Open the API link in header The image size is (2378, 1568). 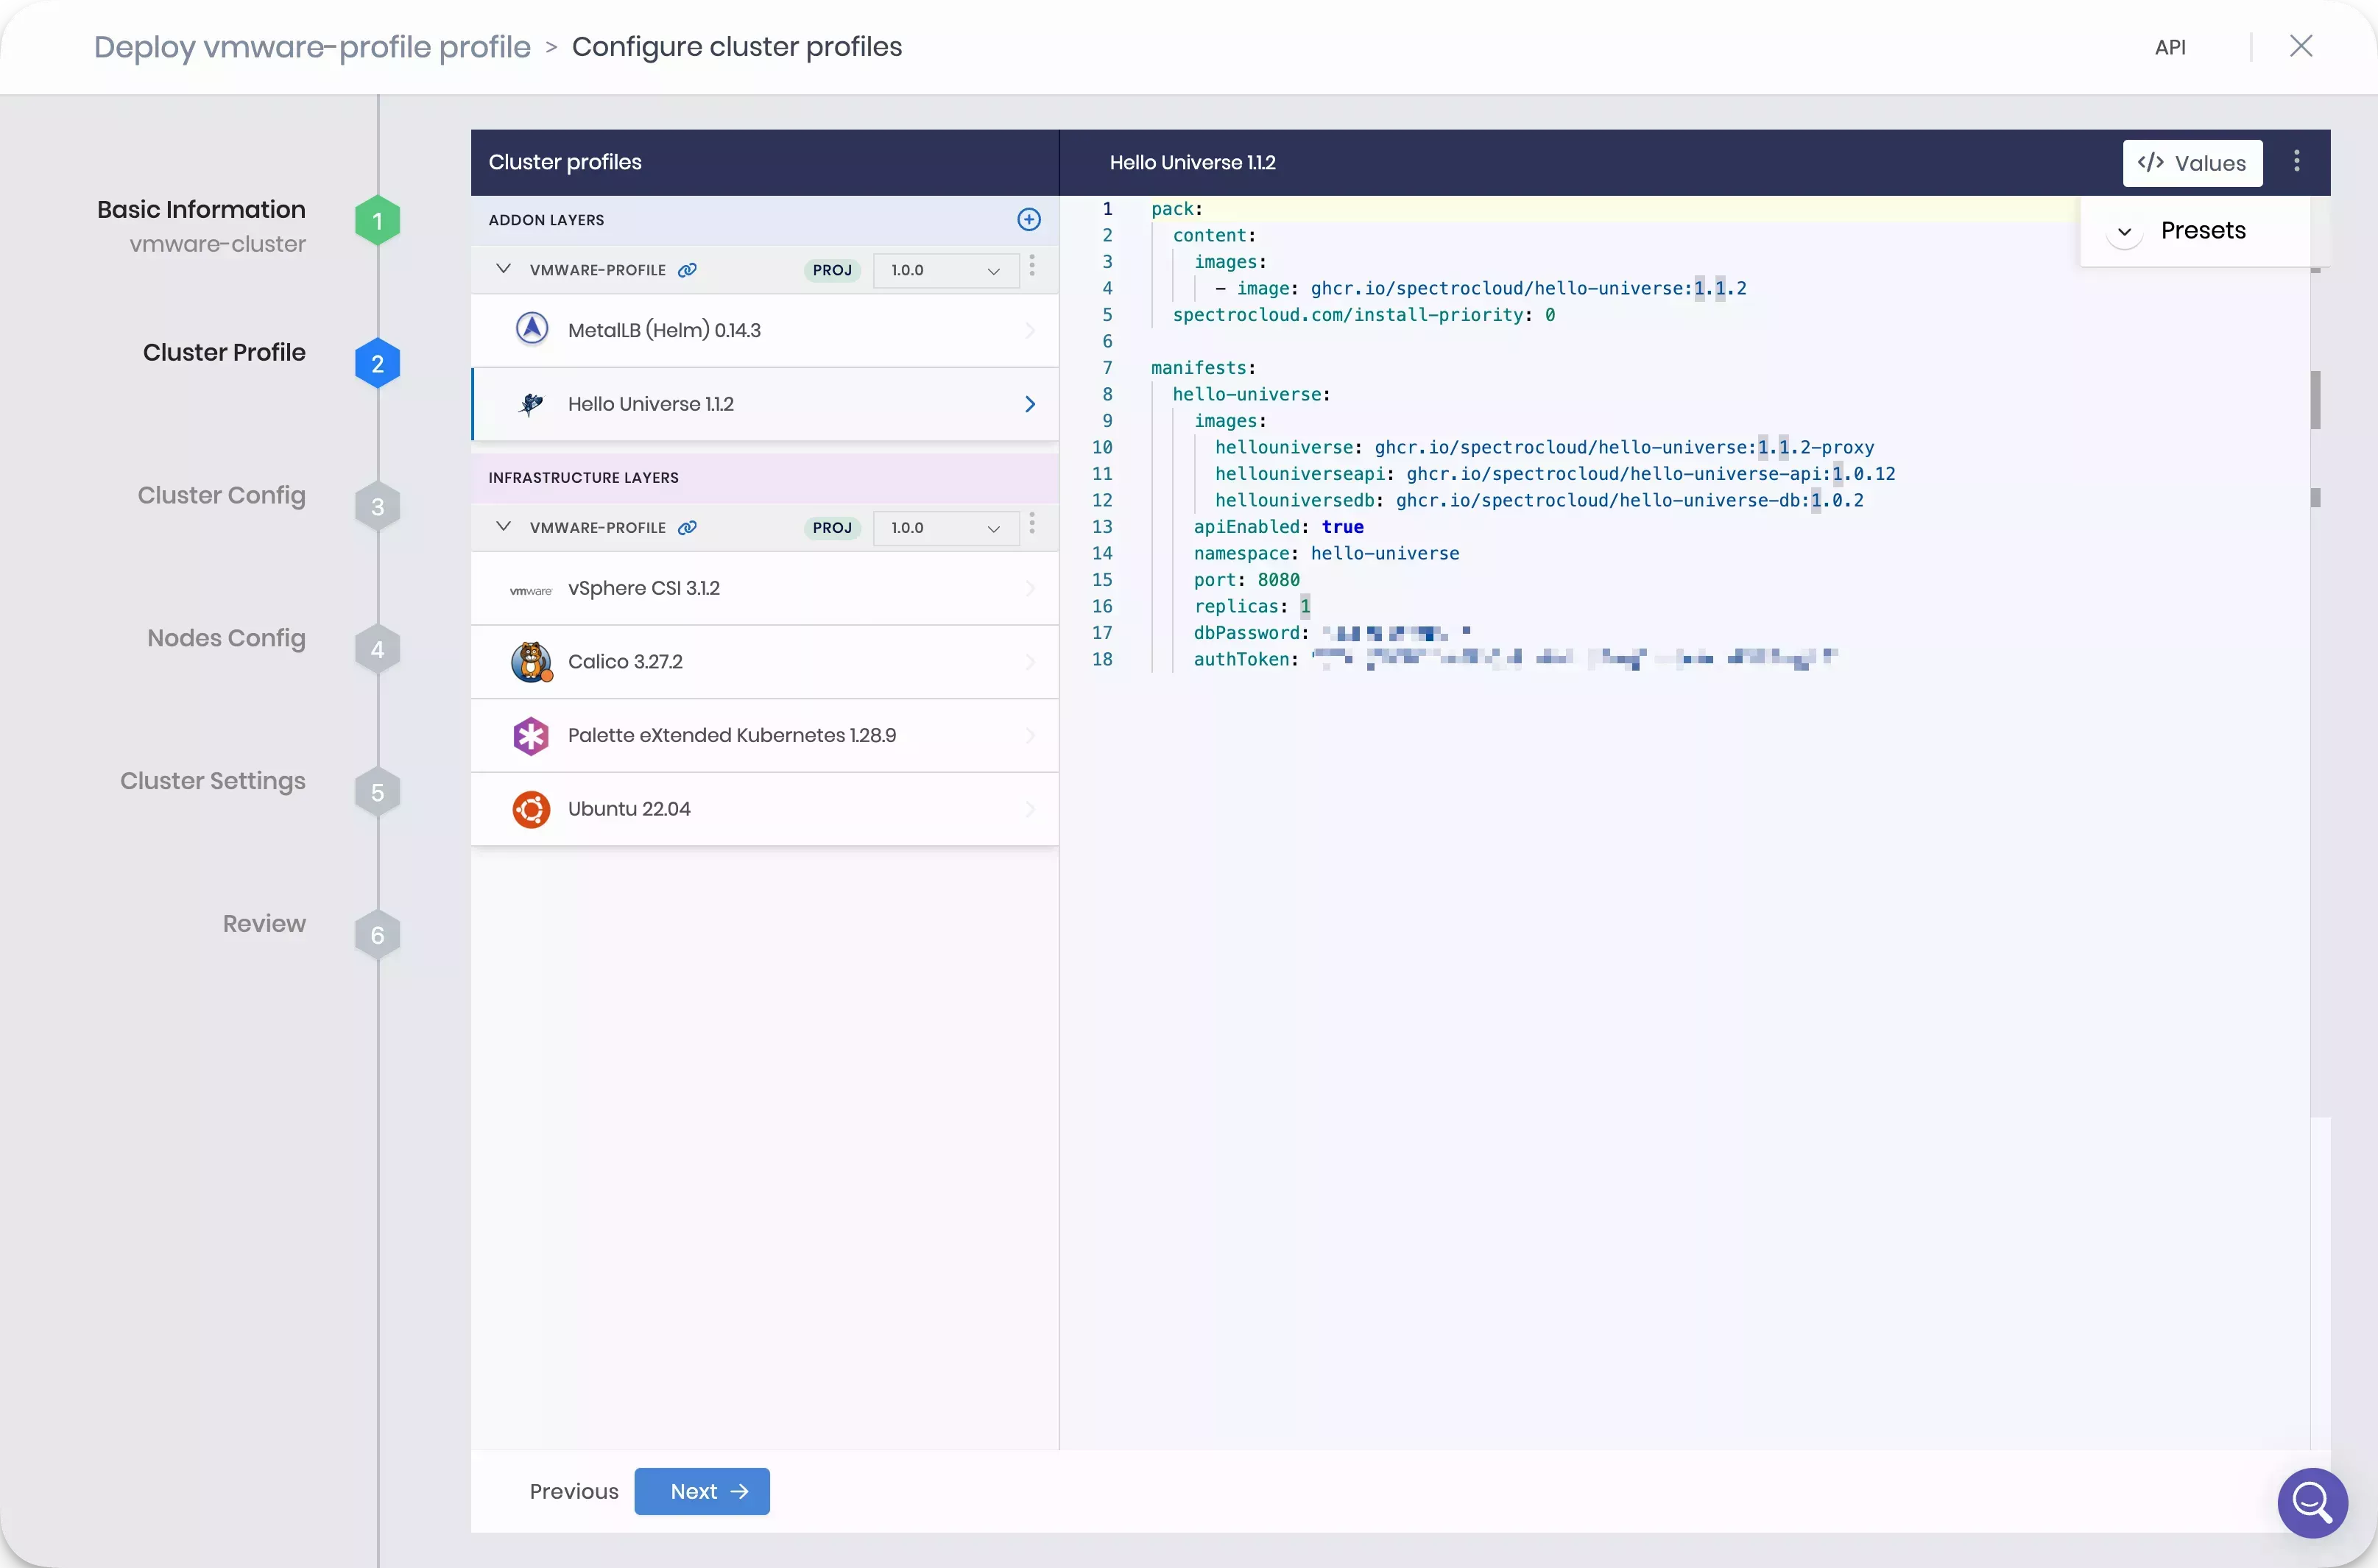click(2169, 47)
